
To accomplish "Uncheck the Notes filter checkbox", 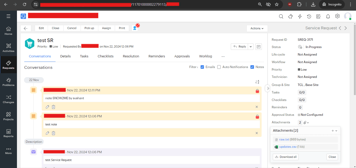I will point(252,67).
